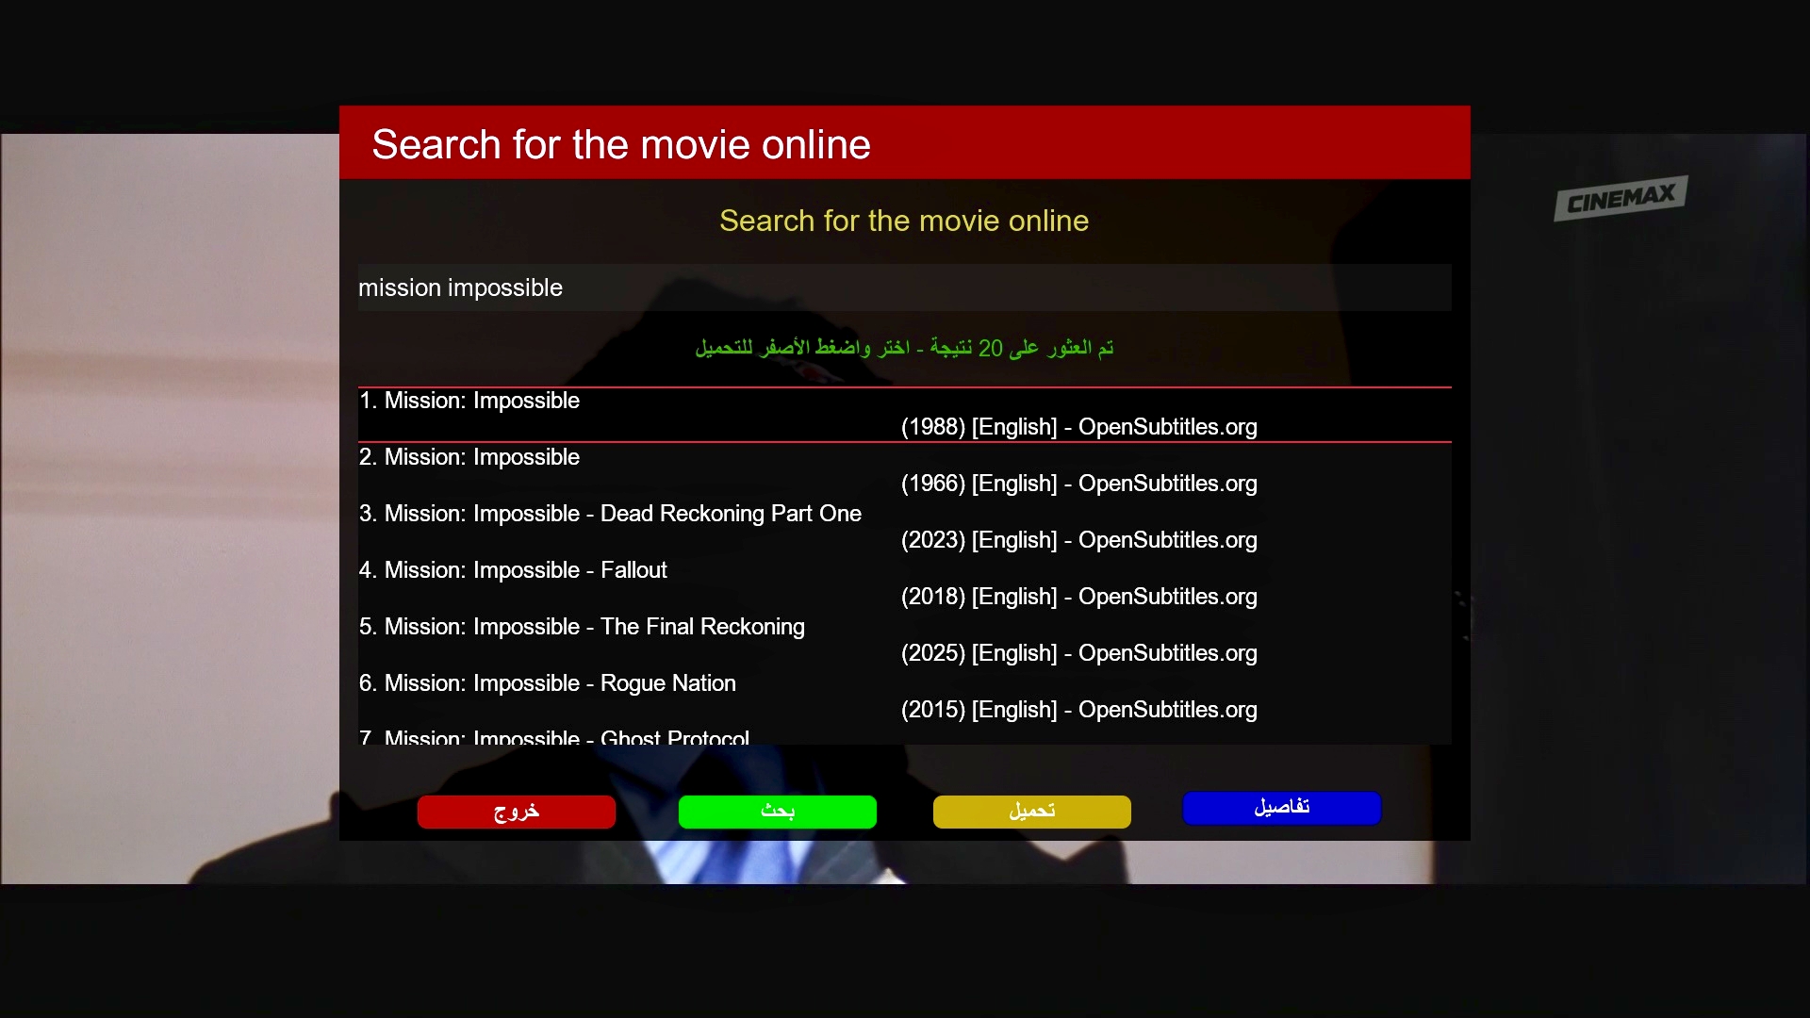This screenshot has width=1810, height=1018.
Task: Select Mission: Impossible - Rogue Nation result
Action: click(547, 683)
